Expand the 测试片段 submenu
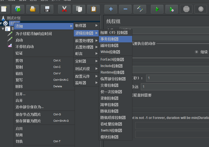Viewport: 209px width, 147px height. 86,69
